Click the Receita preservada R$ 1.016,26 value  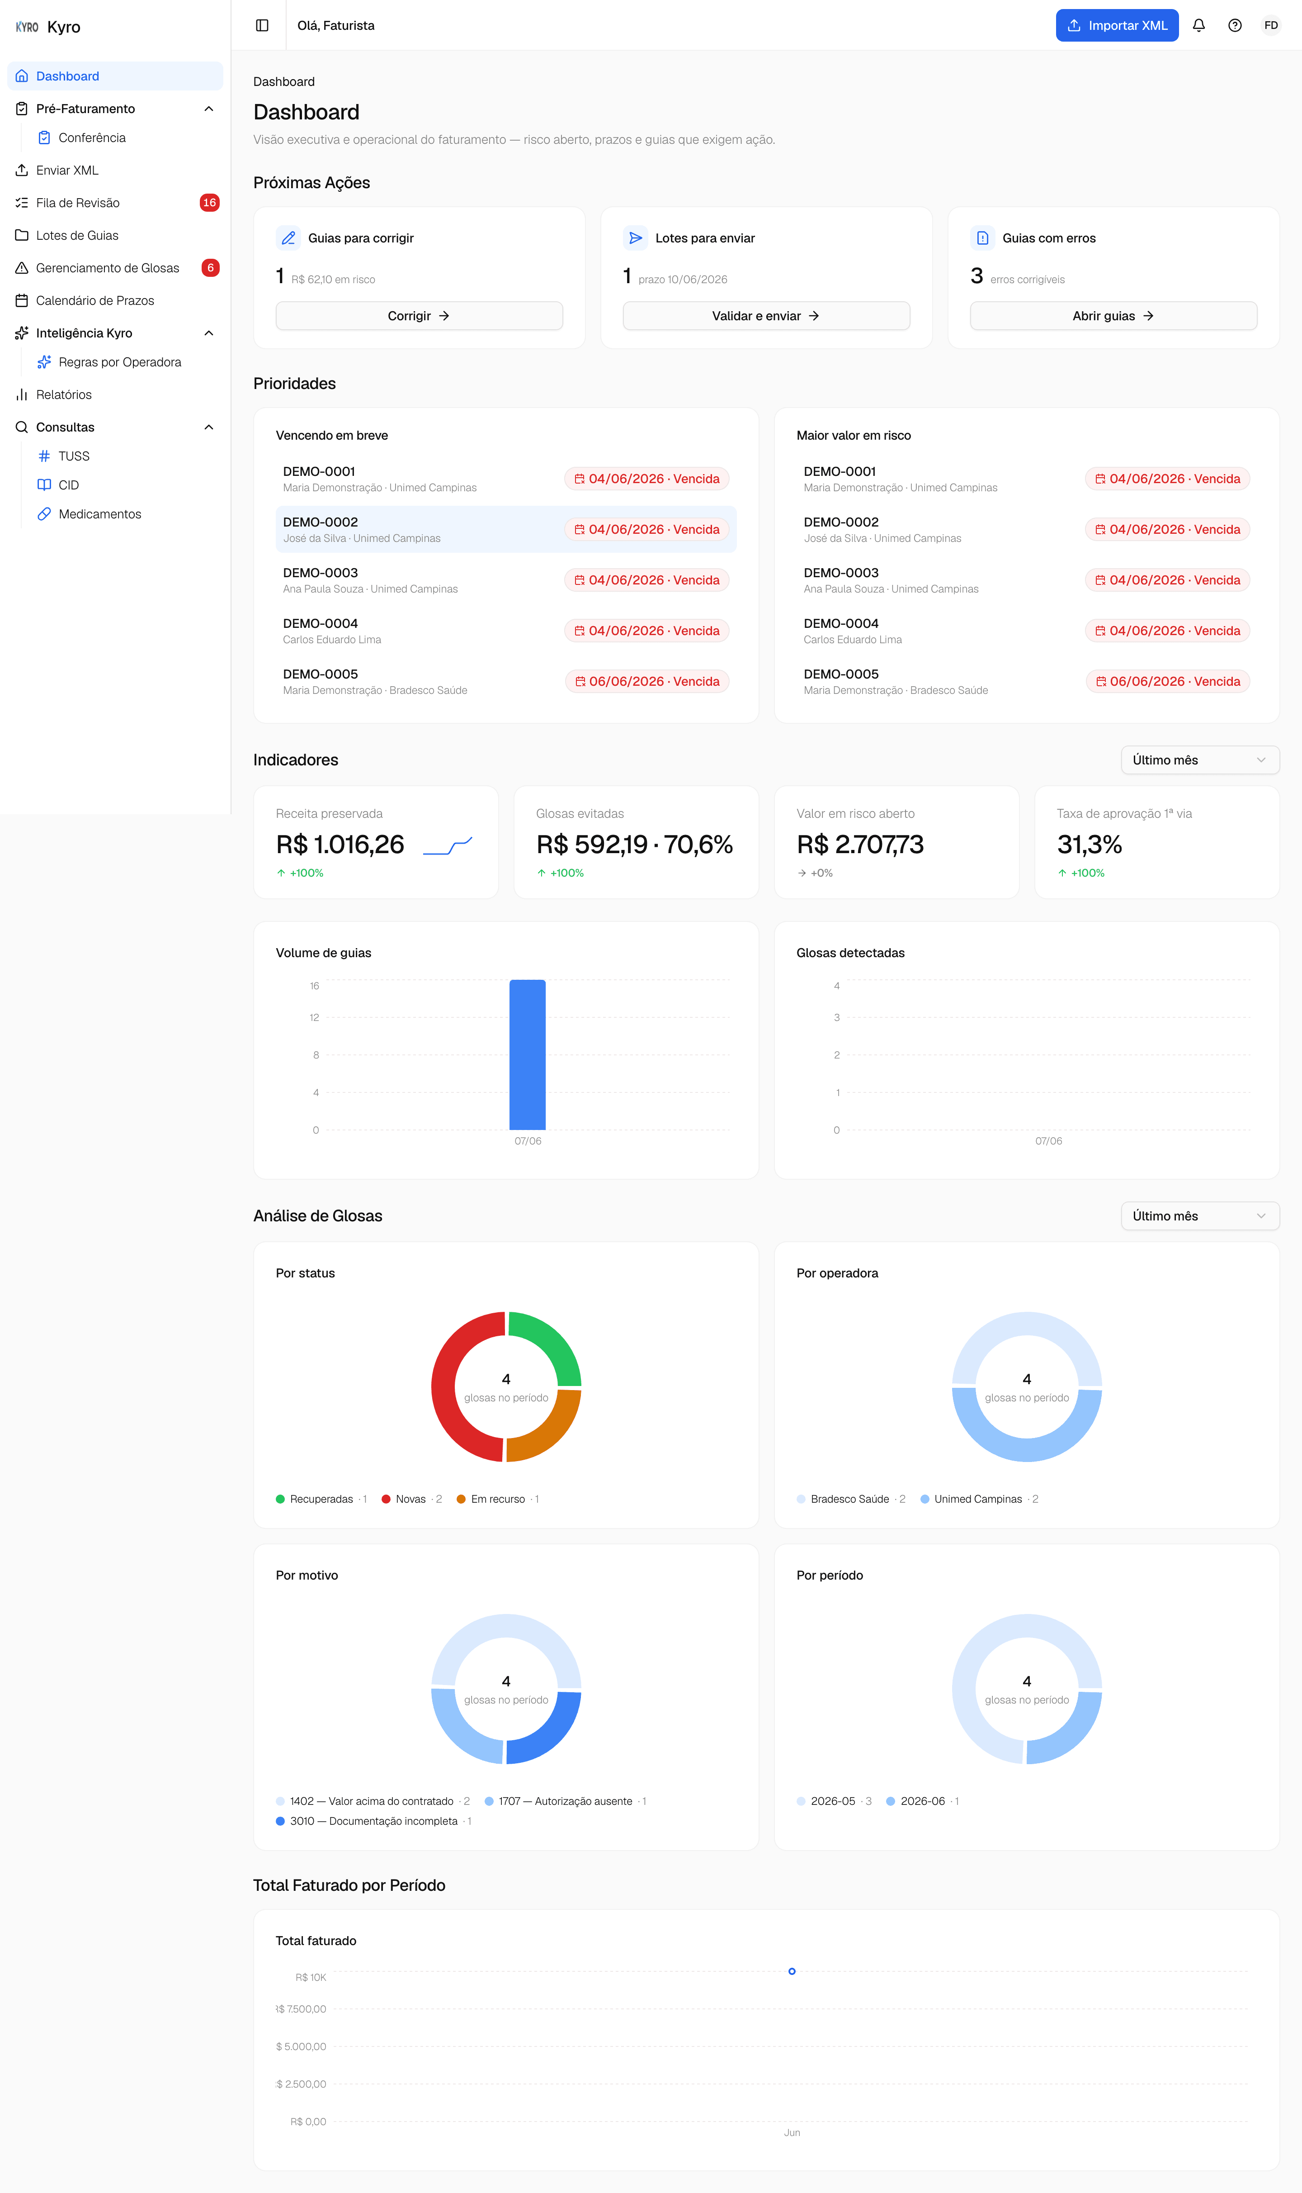pyautogui.click(x=340, y=845)
